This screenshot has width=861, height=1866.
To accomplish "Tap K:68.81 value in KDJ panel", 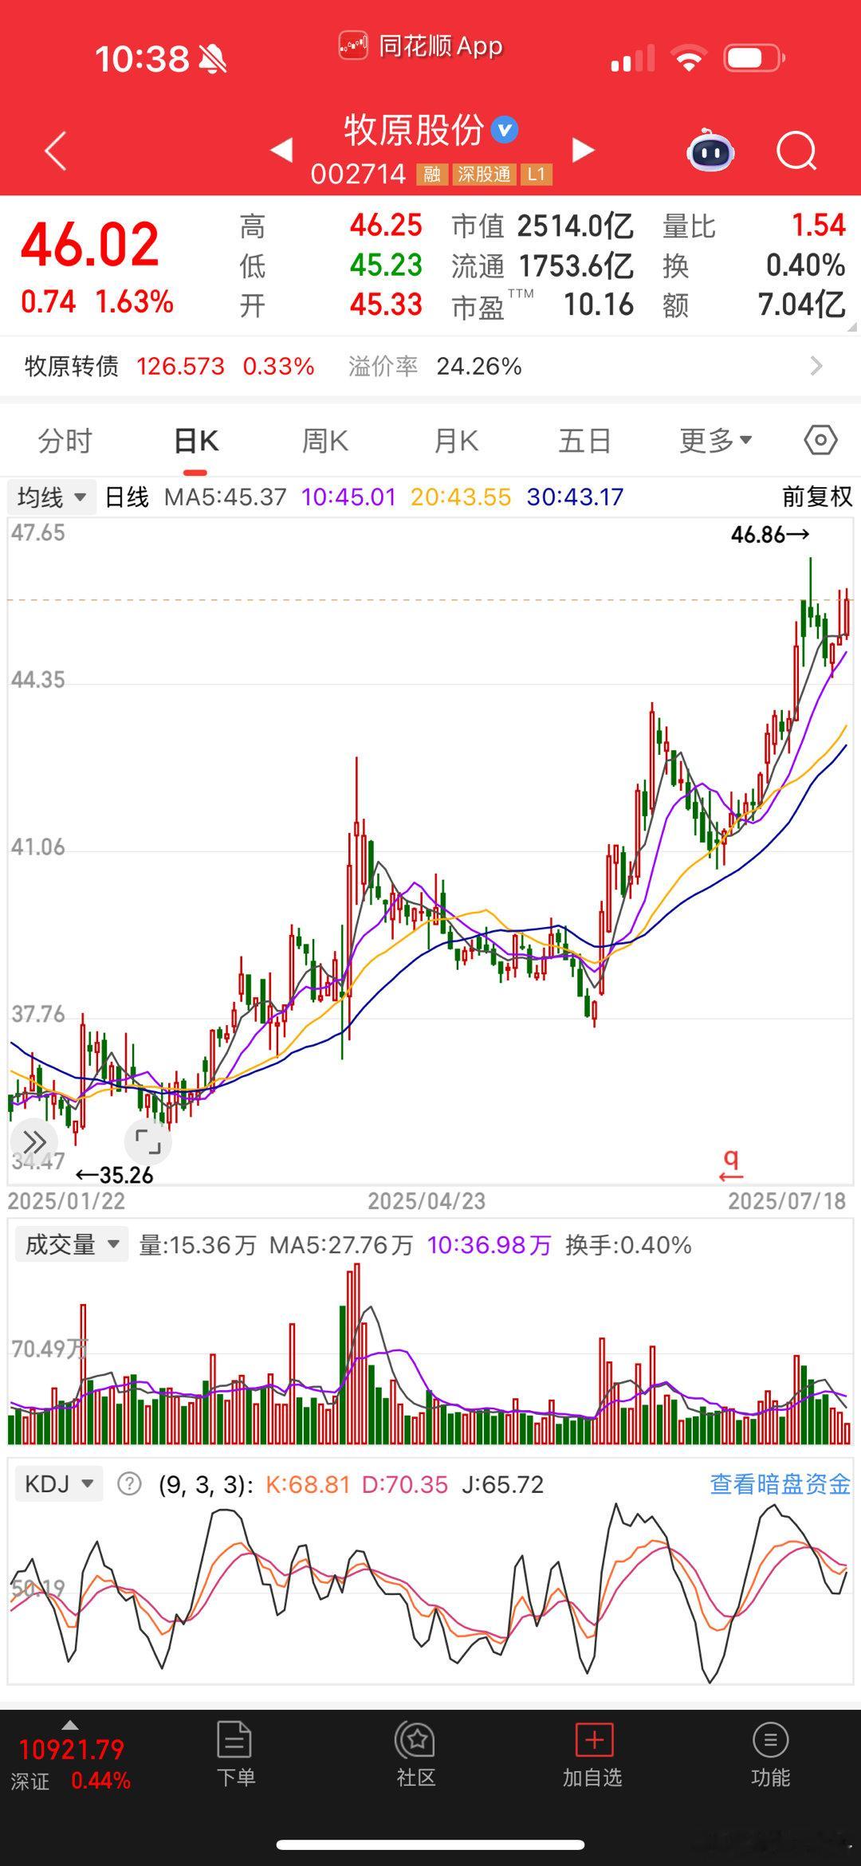I will tap(308, 1484).
